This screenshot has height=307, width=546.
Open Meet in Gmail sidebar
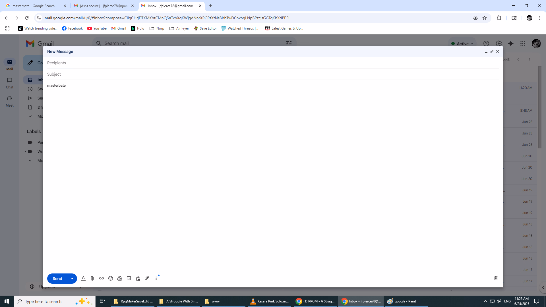click(x=10, y=101)
